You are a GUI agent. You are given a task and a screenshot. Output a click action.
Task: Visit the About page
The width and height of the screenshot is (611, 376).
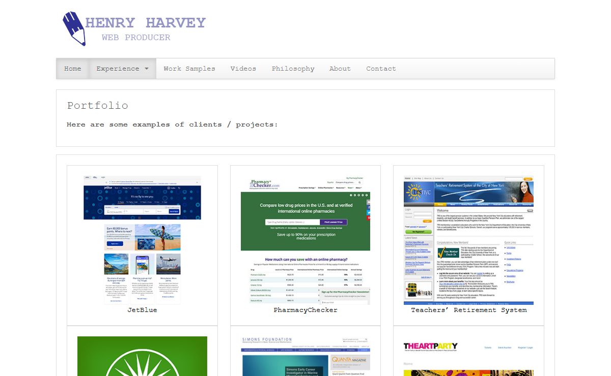[x=340, y=69]
